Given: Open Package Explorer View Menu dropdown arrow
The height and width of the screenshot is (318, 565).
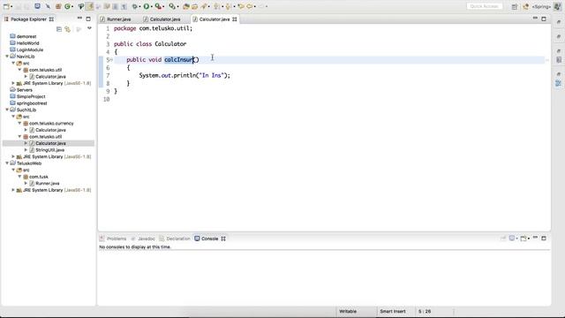Looking at the screenshot, I should point(89,29).
